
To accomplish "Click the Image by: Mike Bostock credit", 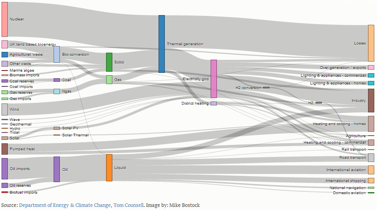I will click(173, 205).
